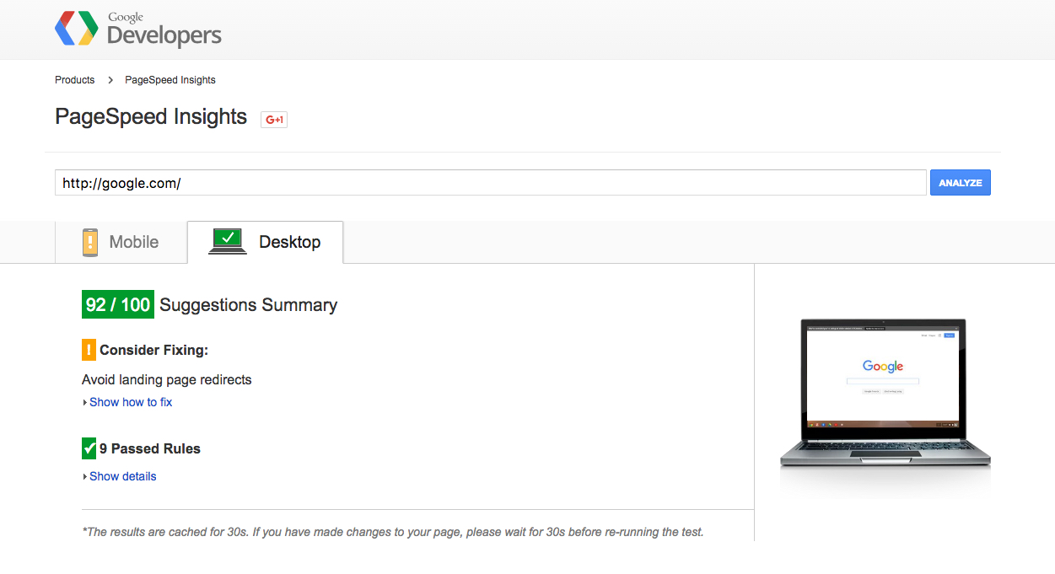The height and width of the screenshot is (574, 1055).
Task: Expand the Show how to fix section
Action: click(x=131, y=402)
